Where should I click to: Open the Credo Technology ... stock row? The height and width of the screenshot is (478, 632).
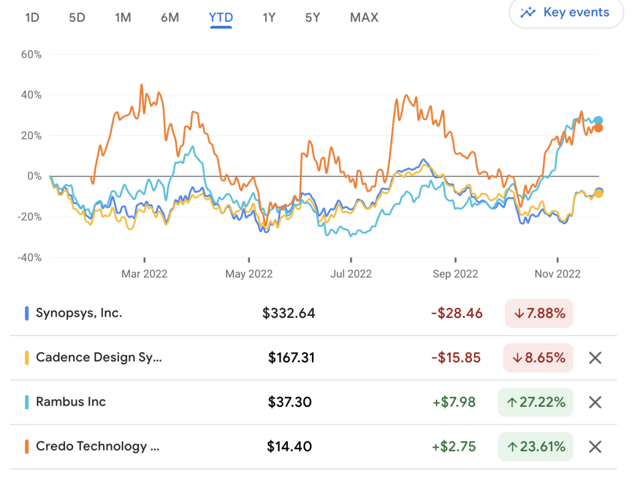pyautogui.click(x=314, y=446)
